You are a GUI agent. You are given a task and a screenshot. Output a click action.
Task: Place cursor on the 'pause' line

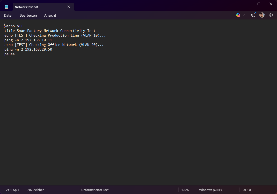(x=10, y=54)
